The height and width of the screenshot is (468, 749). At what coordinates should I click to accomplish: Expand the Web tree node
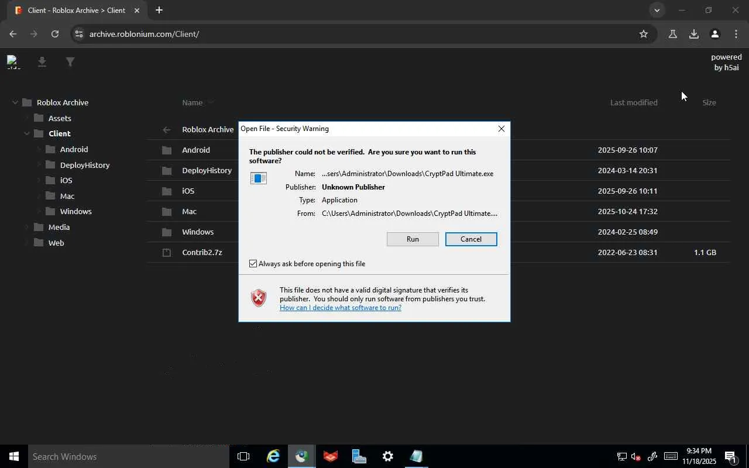pos(26,243)
